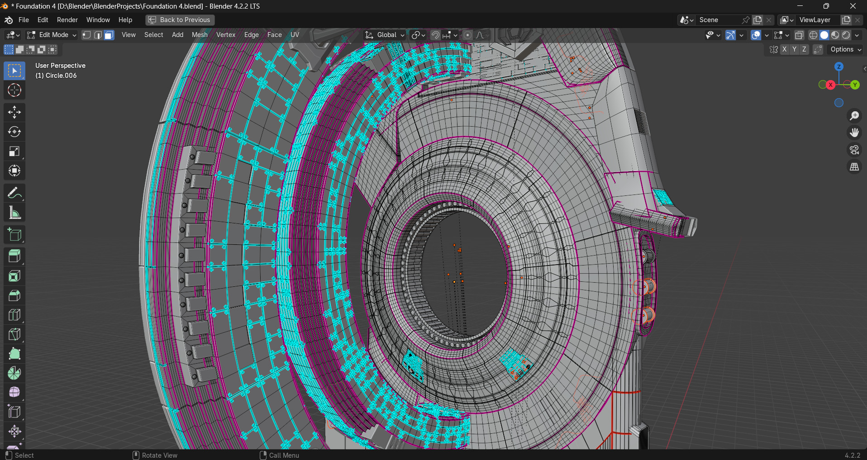Screen dimensions: 867x460
Task: Select the Smooth tool
Action: click(x=14, y=393)
